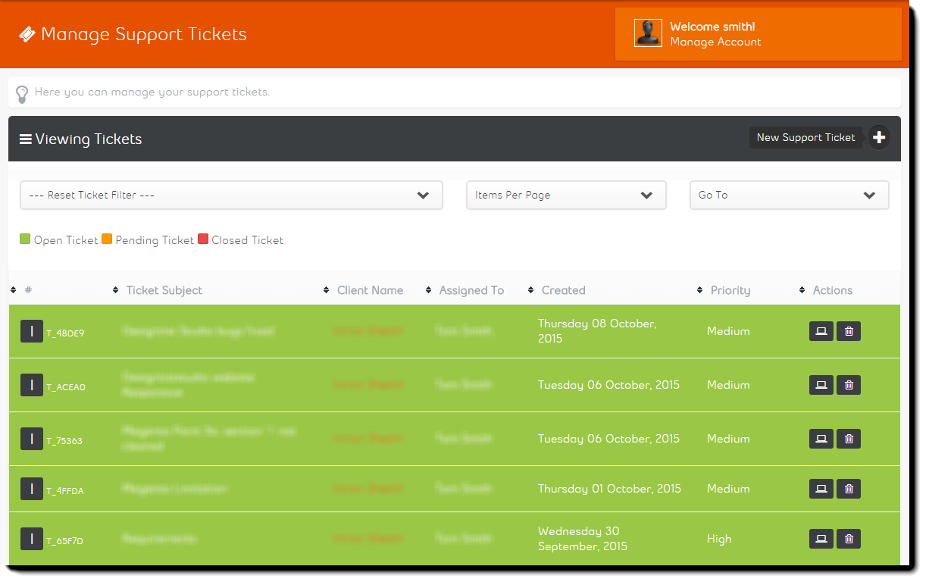Viewport: 929px width, 585px height.
Task: View ticket T_65F7D via the laptop icon
Action: pos(821,539)
